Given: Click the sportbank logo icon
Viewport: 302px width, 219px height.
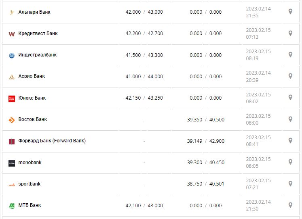Looking at the screenshot, I should click(11, 184).
